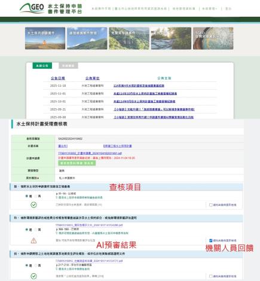Click the red upload time notice text
This screenshot has height=281, width=260.
[97, 158]
